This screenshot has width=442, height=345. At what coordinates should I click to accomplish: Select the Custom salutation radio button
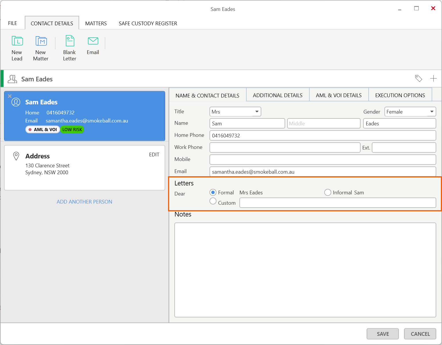(213, 201)
